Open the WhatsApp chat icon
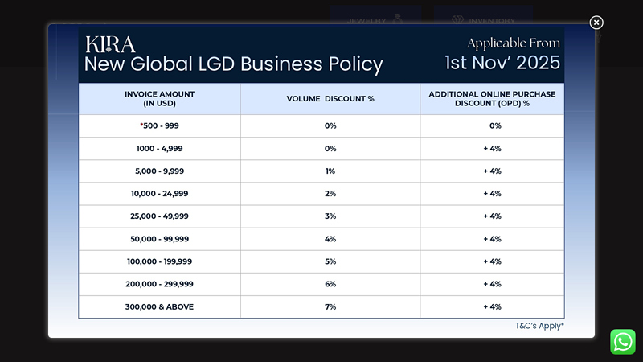Screen dimensions: 643x362 [x=622, y=341]
